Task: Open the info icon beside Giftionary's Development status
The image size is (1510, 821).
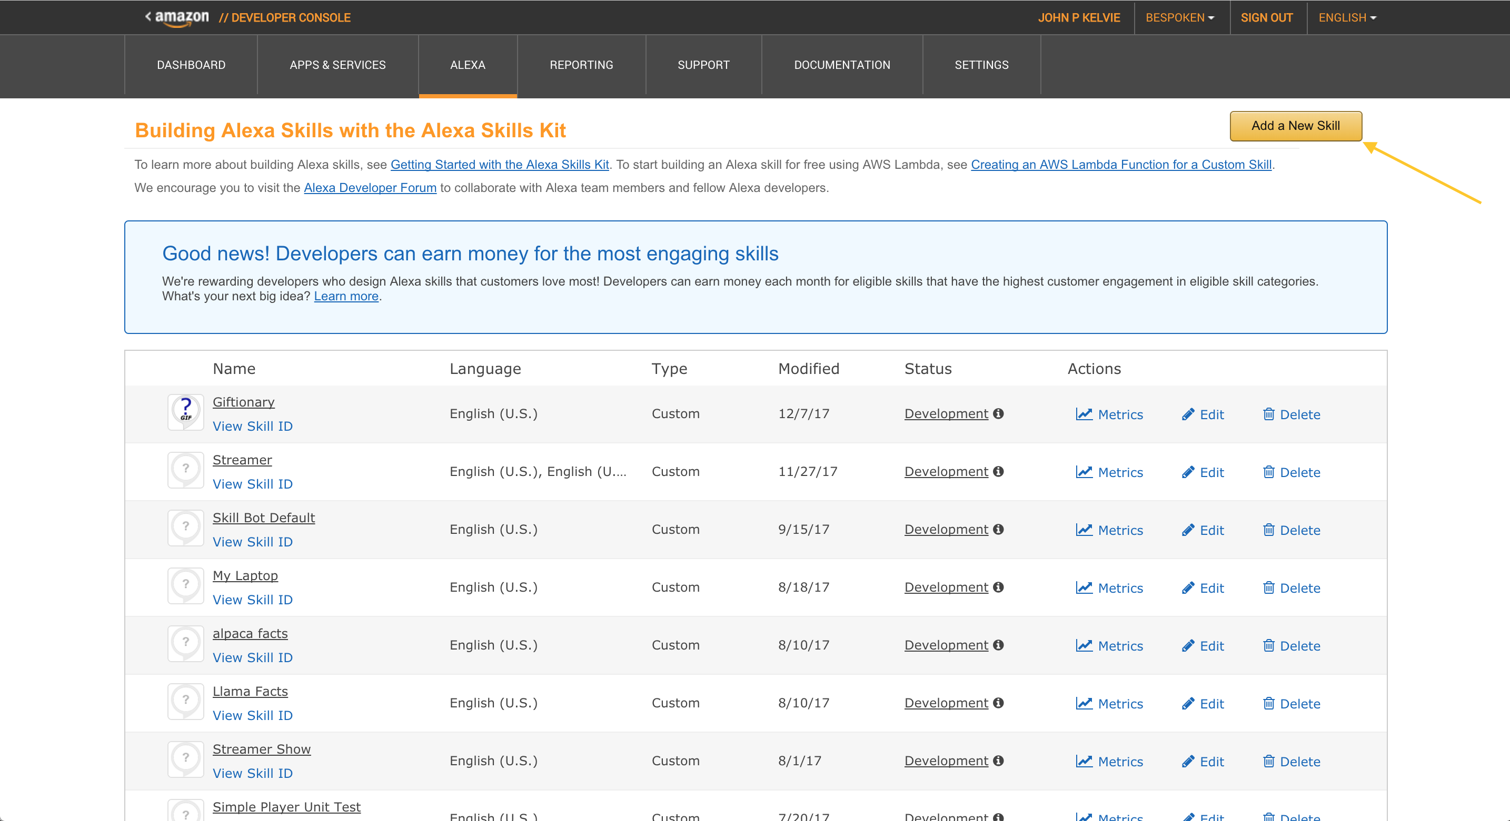Action: coord(998,413)
